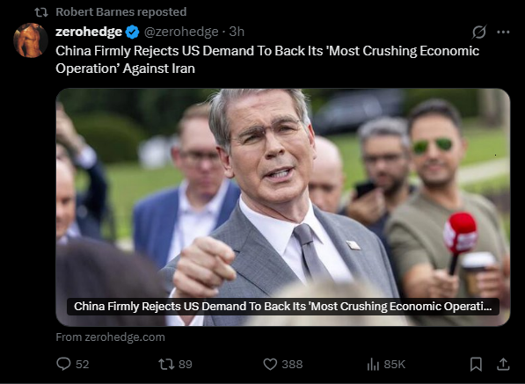Repost this tweet using the retweet icon
Viewport: 525px width, 384px height.
click(x=166, y=364)
